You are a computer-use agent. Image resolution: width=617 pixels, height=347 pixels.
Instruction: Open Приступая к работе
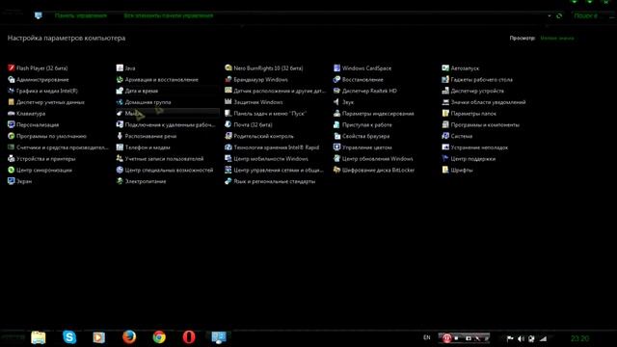coord(367,124)
